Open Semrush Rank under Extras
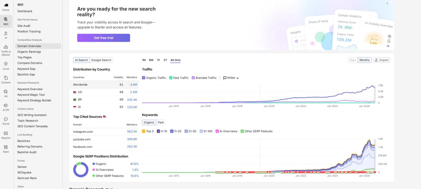421x189 pixels. click(x=27, y=178)
